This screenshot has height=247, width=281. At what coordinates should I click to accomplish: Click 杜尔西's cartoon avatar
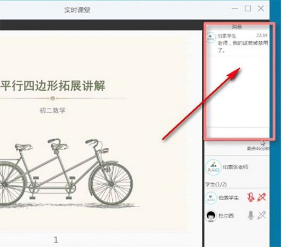point(211,216)
